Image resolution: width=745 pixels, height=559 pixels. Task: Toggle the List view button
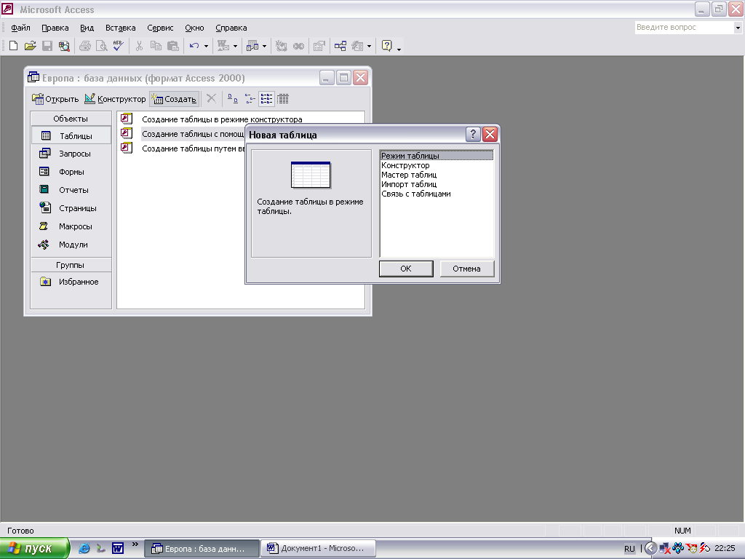[266, 99]
